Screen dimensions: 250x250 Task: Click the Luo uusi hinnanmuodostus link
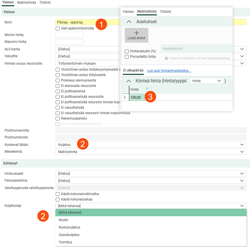[169, 71]
